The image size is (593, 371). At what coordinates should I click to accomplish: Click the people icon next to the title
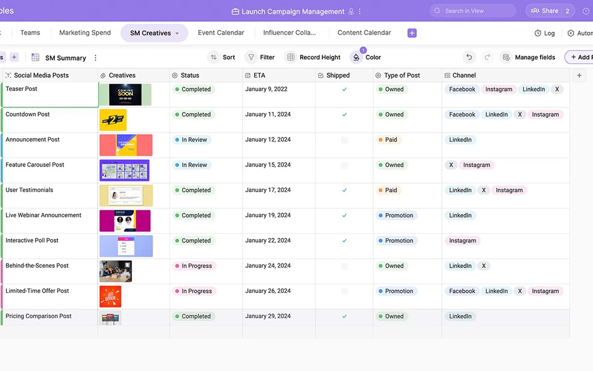tap(351, 12)
